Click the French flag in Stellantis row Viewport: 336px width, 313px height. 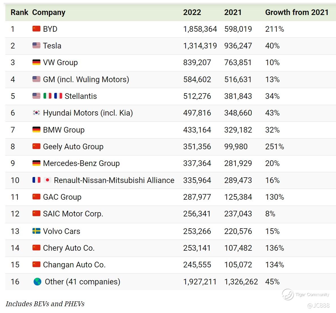[x=58, y=96]
